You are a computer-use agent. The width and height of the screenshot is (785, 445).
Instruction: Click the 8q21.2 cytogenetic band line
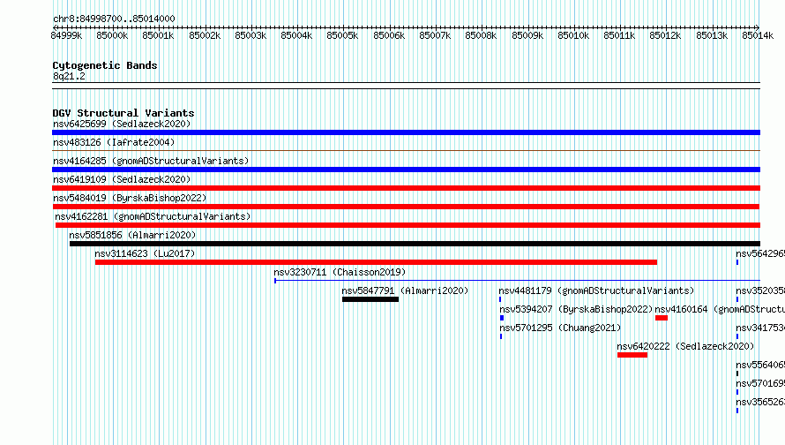(406, 86)
